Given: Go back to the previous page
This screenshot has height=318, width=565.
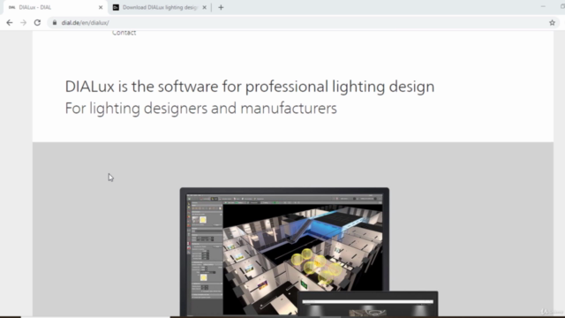Looking at the screenshot, I should point(10,23).
